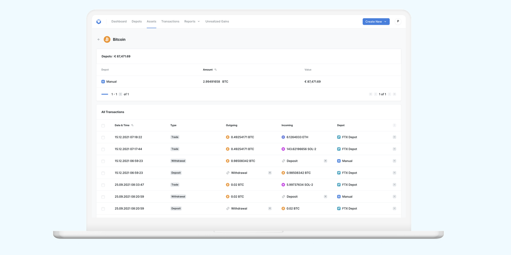Expand the Reports menu

(x=192, y=21)
